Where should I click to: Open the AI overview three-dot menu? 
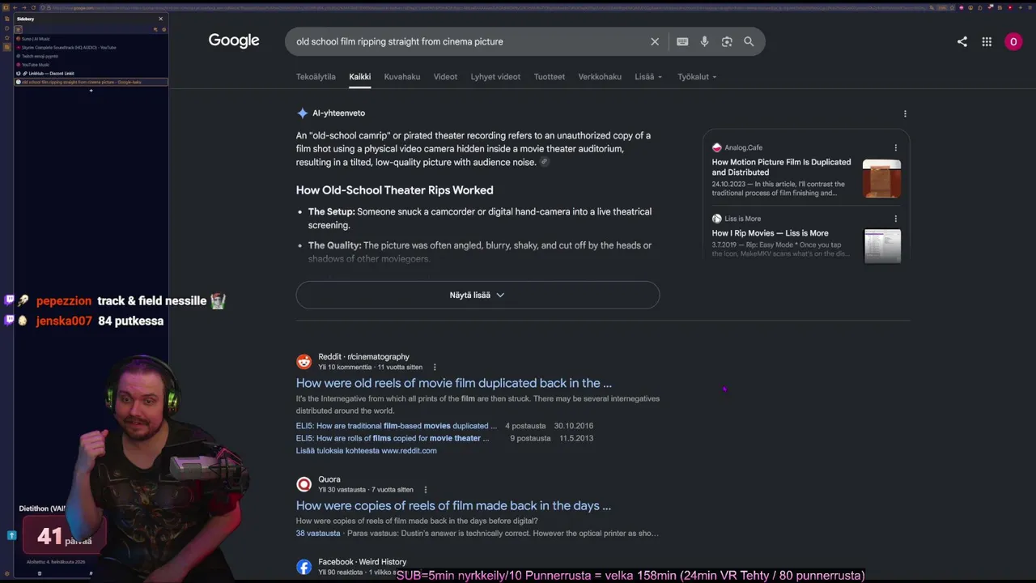pyautogui.click(x=905, y=113)
